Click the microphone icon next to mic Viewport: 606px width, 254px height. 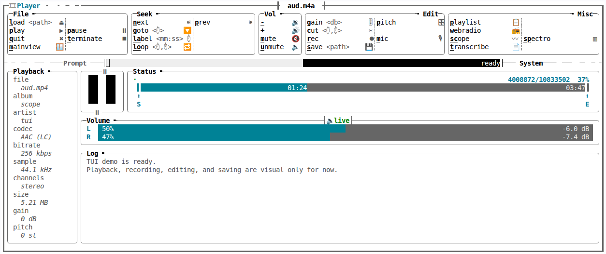[x=441, y=39]
